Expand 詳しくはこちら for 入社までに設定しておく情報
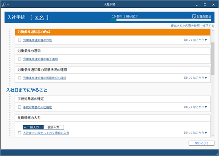Viewport: 219px width, 156px height. click(x=196, y=133)
